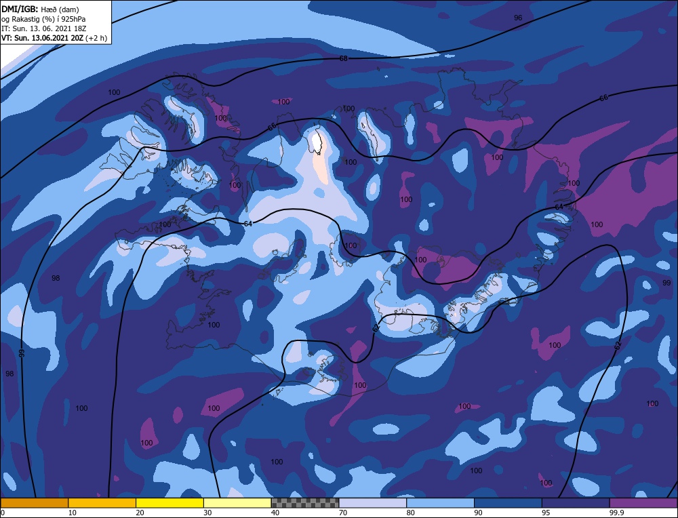Click the '96' humidity value label
Image resolution: width=678 pixels, height=518 pixels.
coord(518,18)
